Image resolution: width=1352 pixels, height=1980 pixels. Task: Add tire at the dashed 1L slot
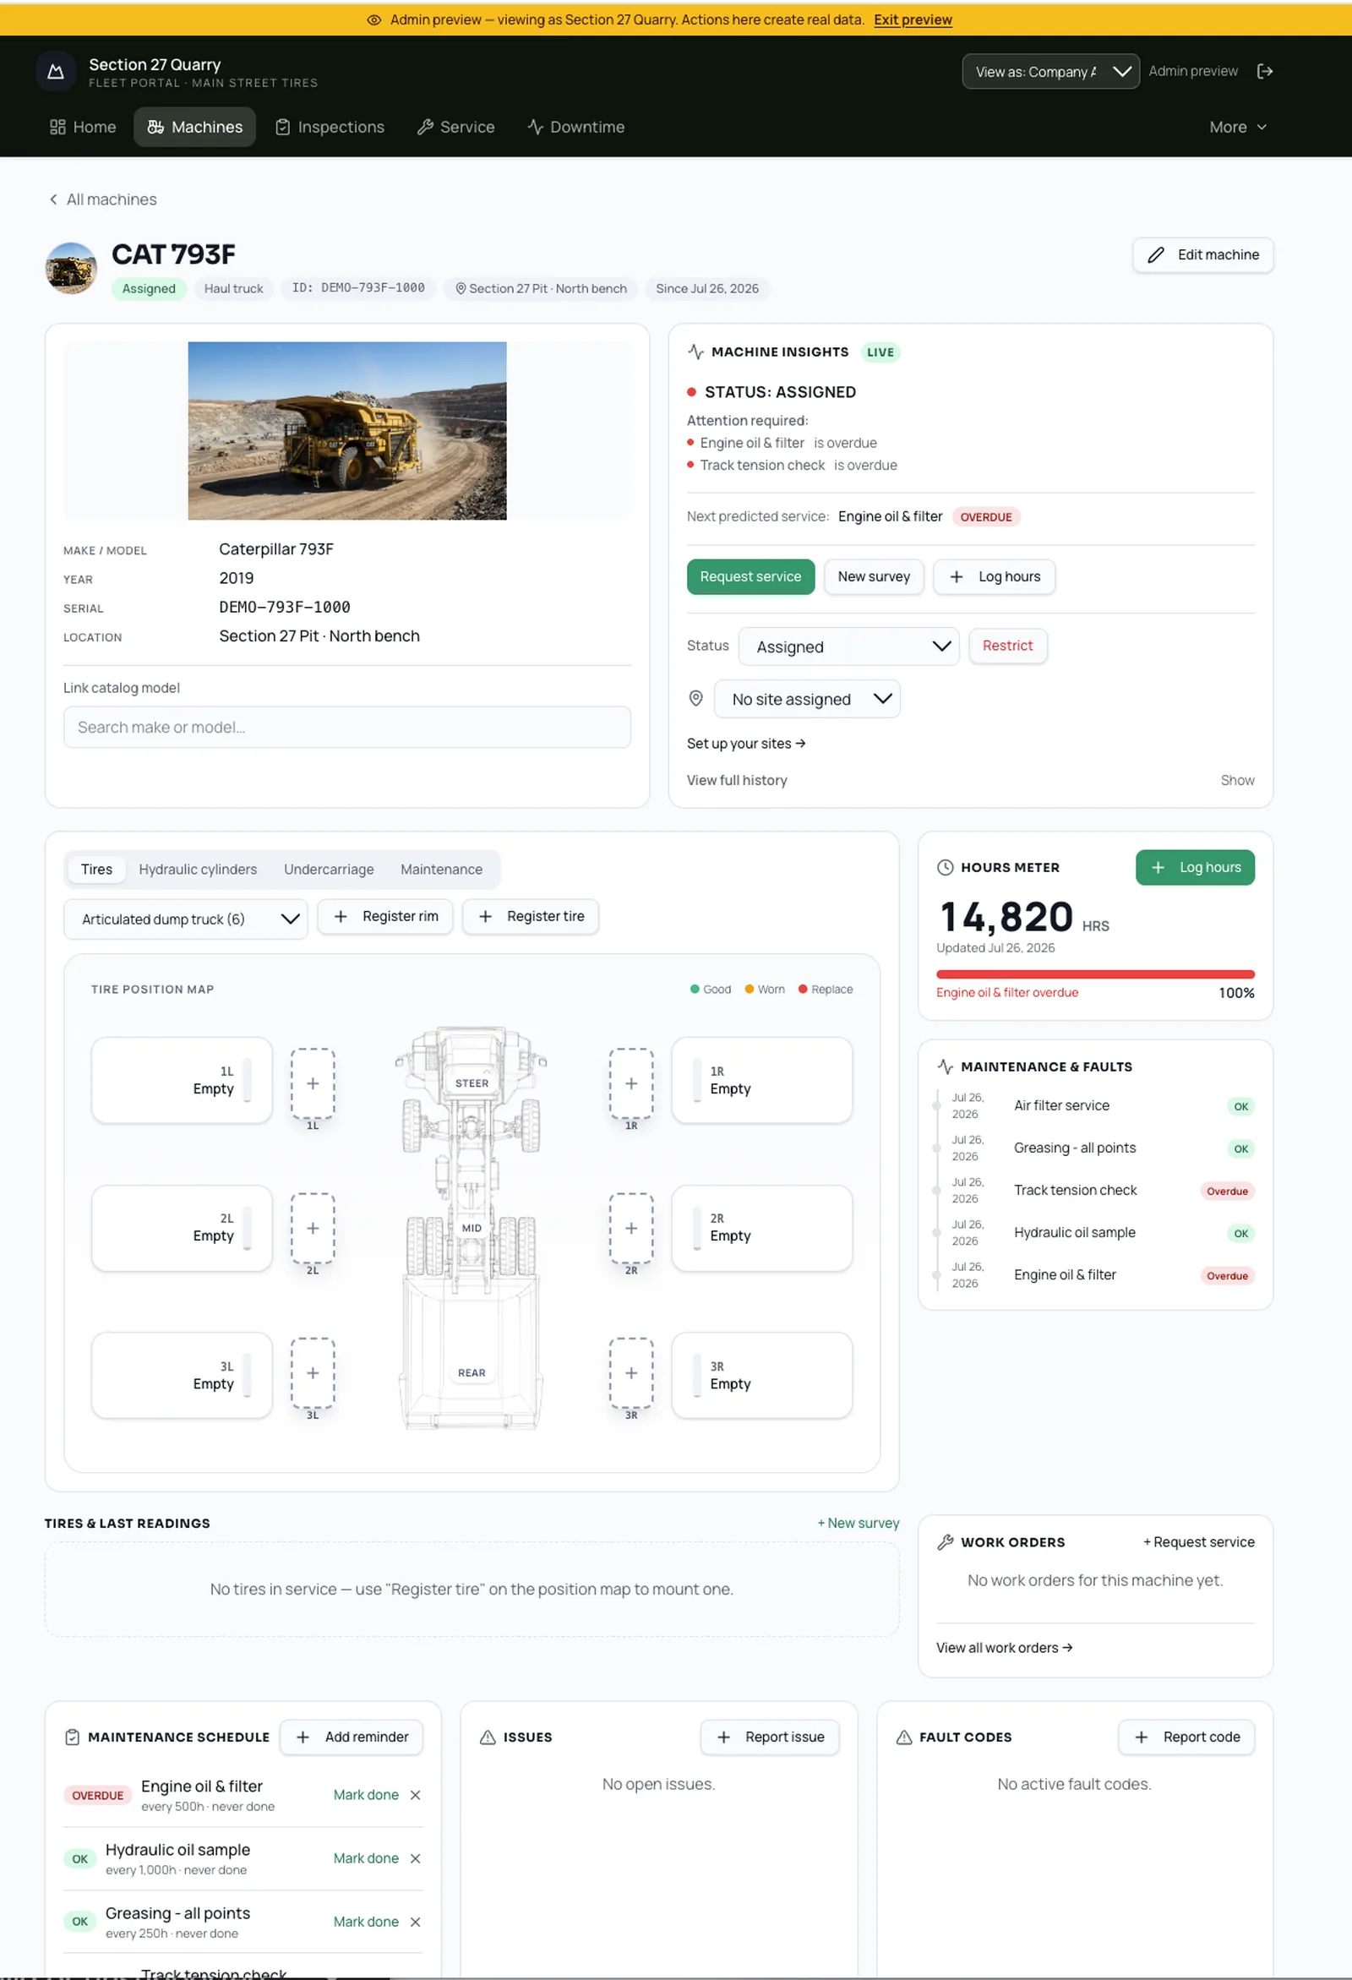313,1083
